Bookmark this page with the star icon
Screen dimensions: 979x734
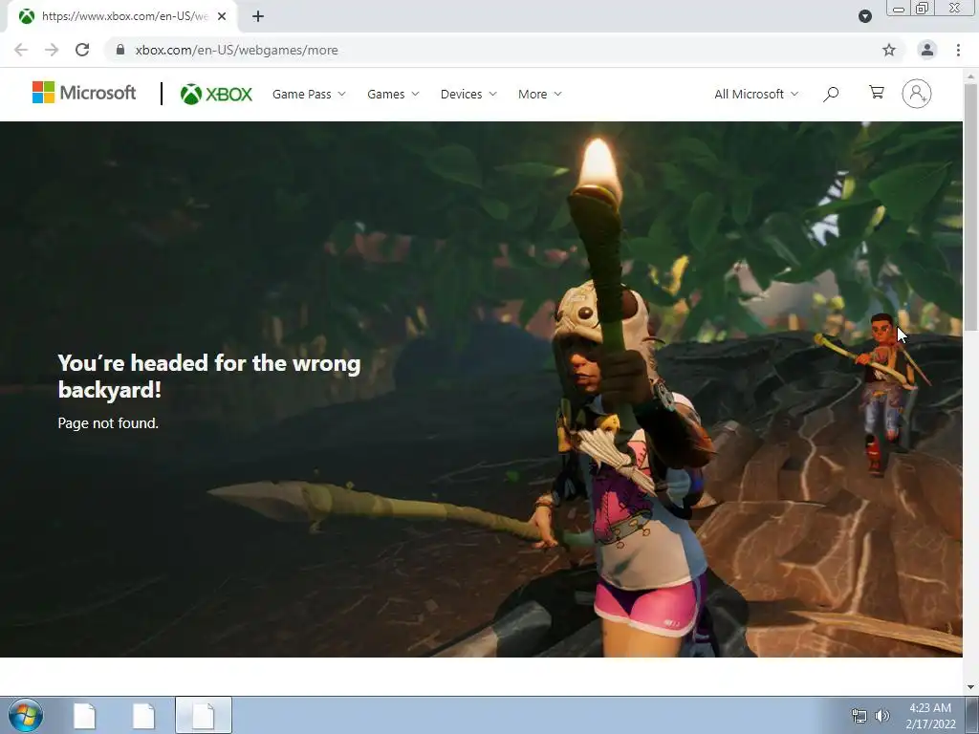coord(889,50)
